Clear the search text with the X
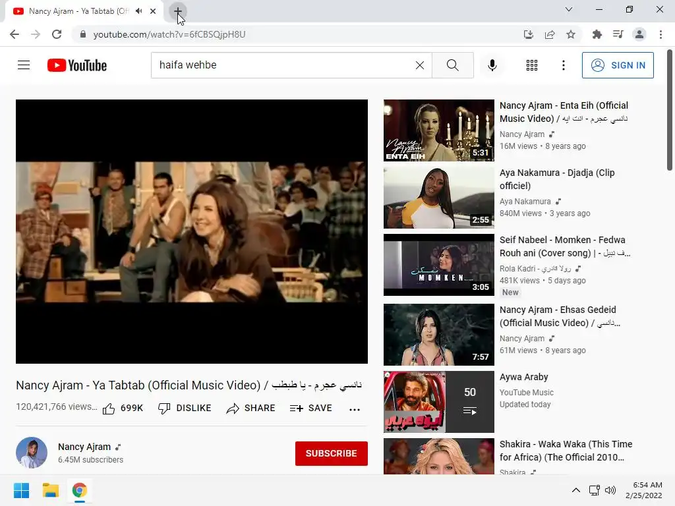 420,65
